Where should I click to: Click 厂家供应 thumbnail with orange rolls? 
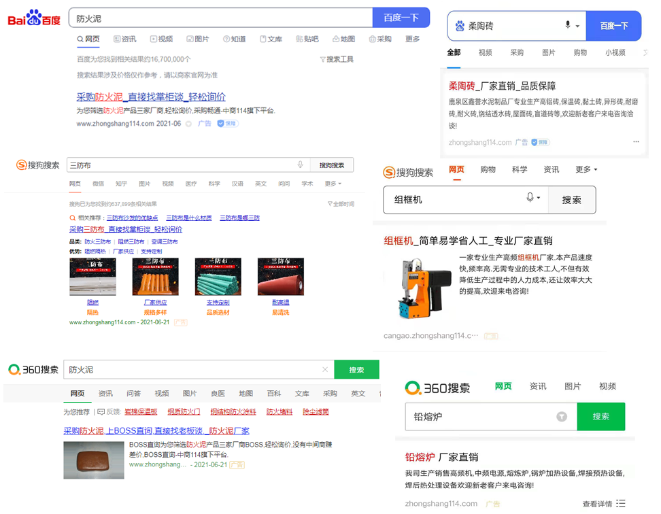pyautogui.click(x=155, y=277)
